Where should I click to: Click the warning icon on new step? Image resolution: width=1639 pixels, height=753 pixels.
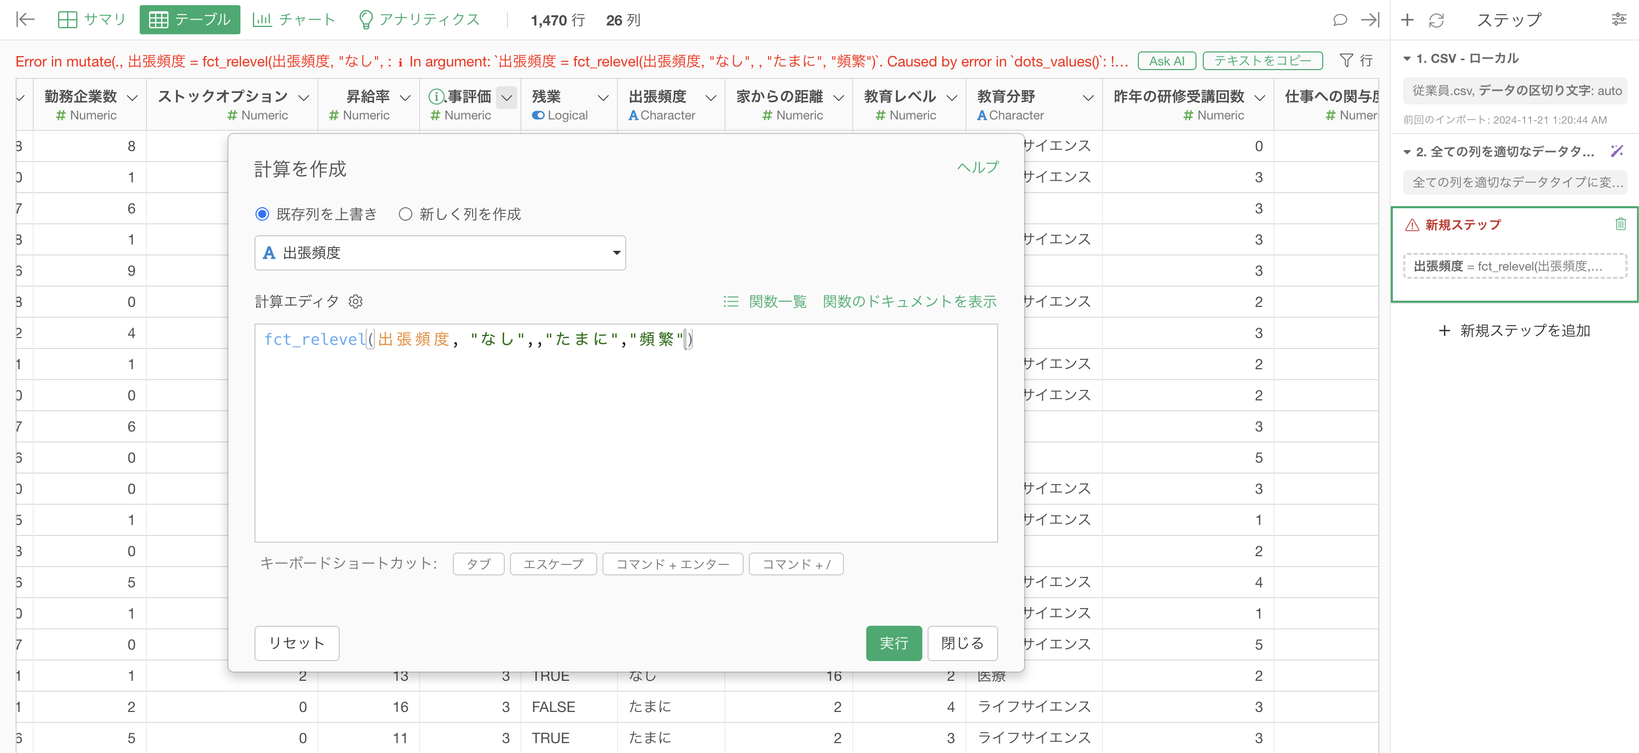click(1412, 224)
